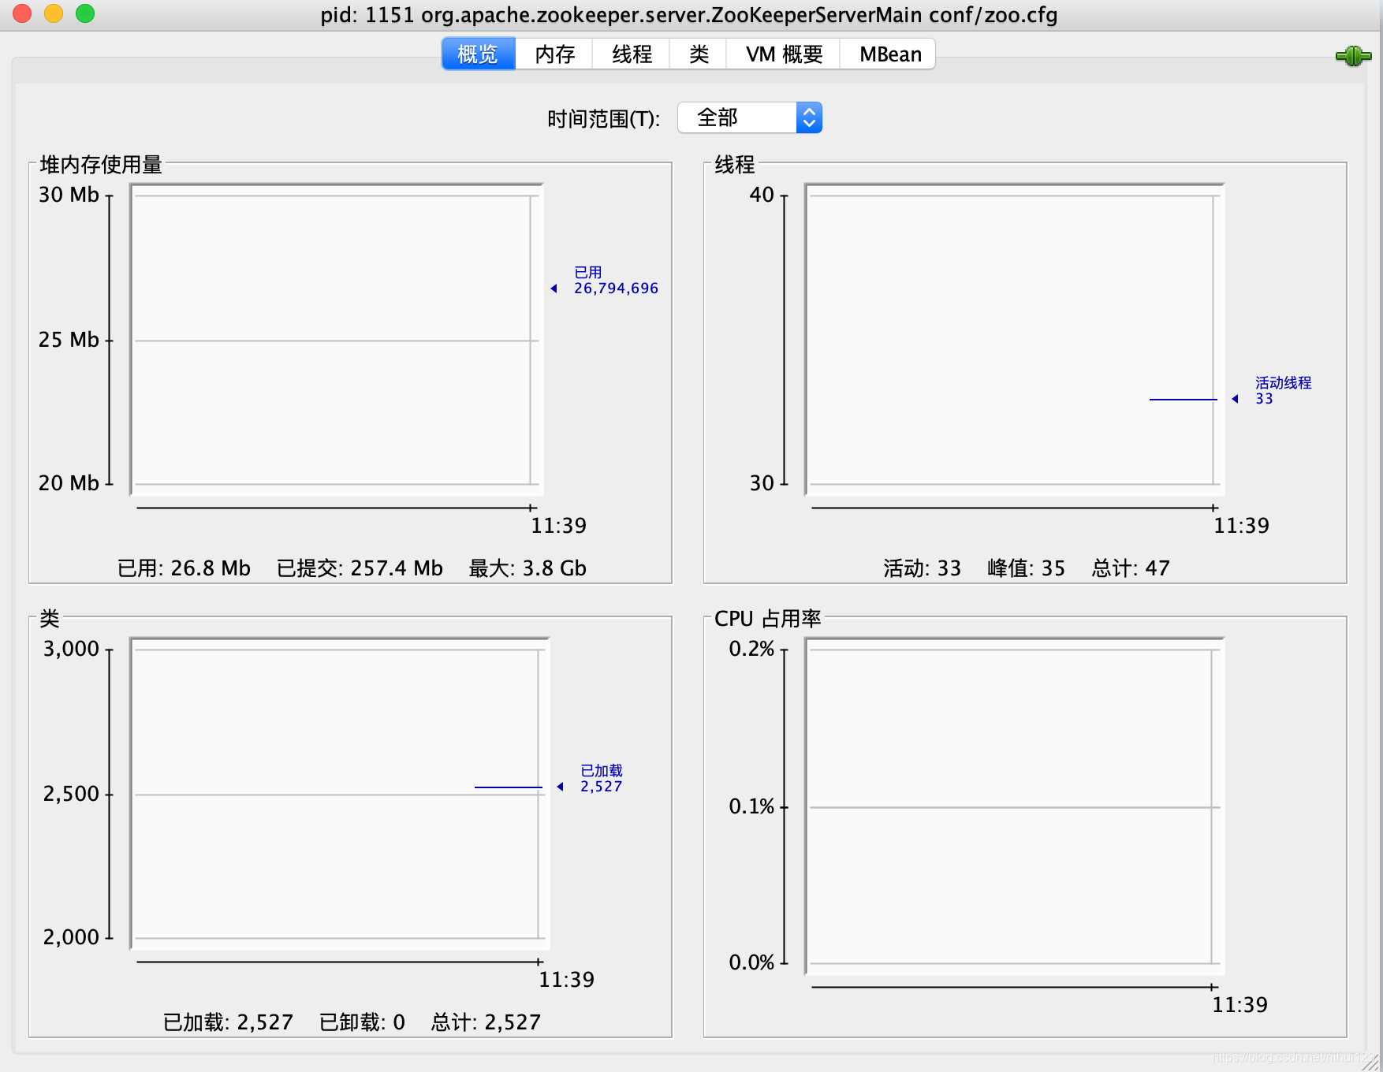Open the 类 tab

pyautogui.click(x=699, y=54)
